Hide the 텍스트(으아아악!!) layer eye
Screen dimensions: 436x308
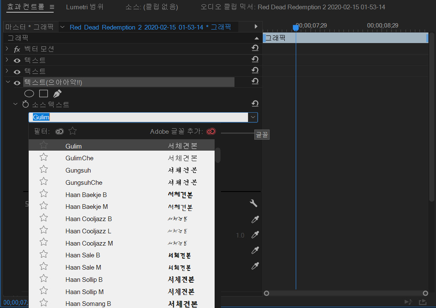pyautogui.click(x=17, y=83)
